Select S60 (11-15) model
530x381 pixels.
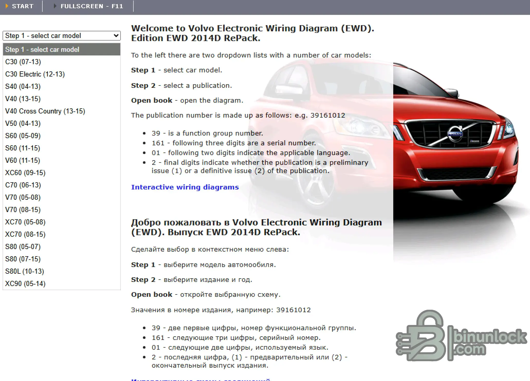coord(62,148)
